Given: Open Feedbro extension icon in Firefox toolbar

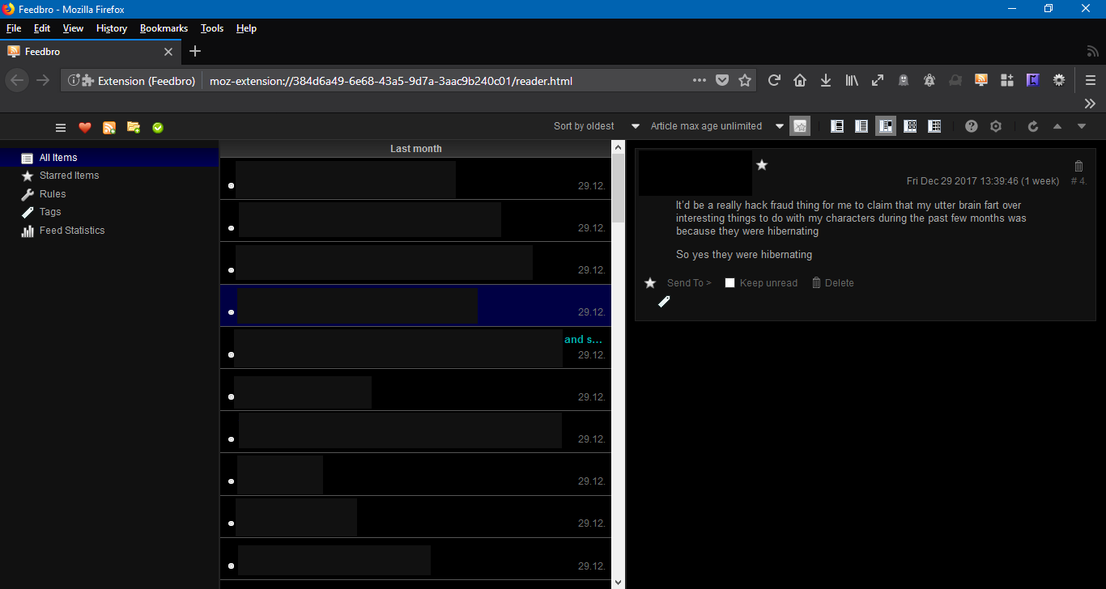Looking at the screenshot, I should 981,80.
